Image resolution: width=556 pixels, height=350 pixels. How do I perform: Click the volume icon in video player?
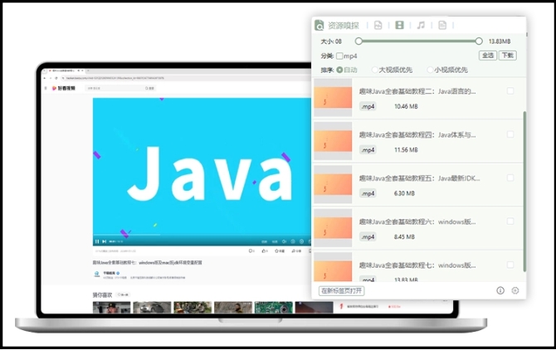(284, 241)
